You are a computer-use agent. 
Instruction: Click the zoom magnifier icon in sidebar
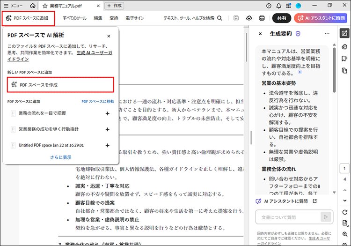point(344,233)
